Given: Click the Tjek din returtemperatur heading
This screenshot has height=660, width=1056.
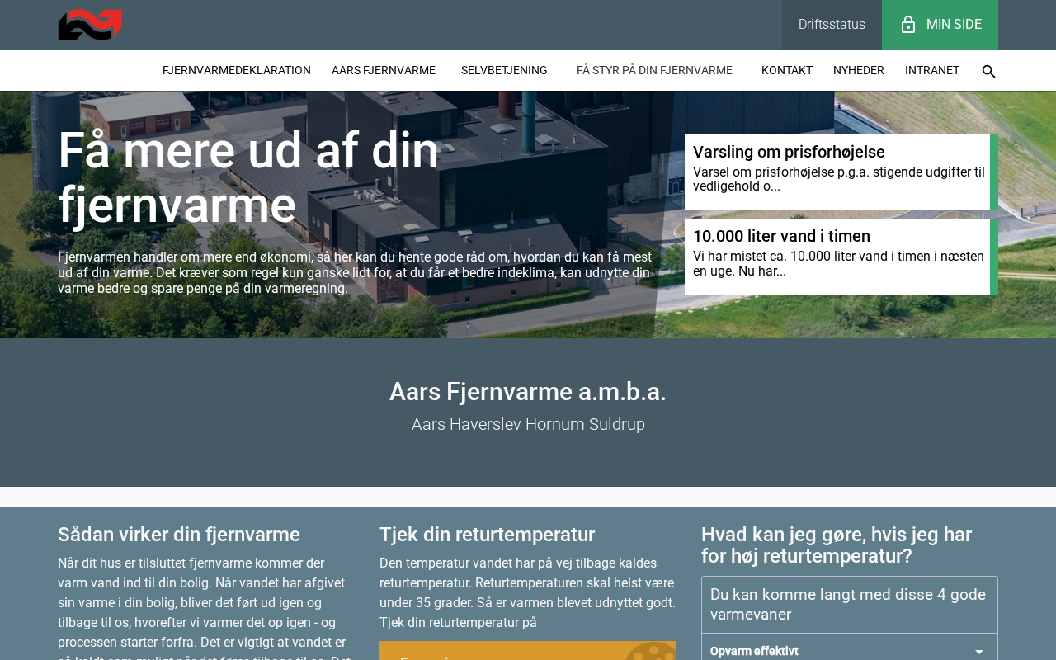Looking at the screenshot, I should 487,535.
